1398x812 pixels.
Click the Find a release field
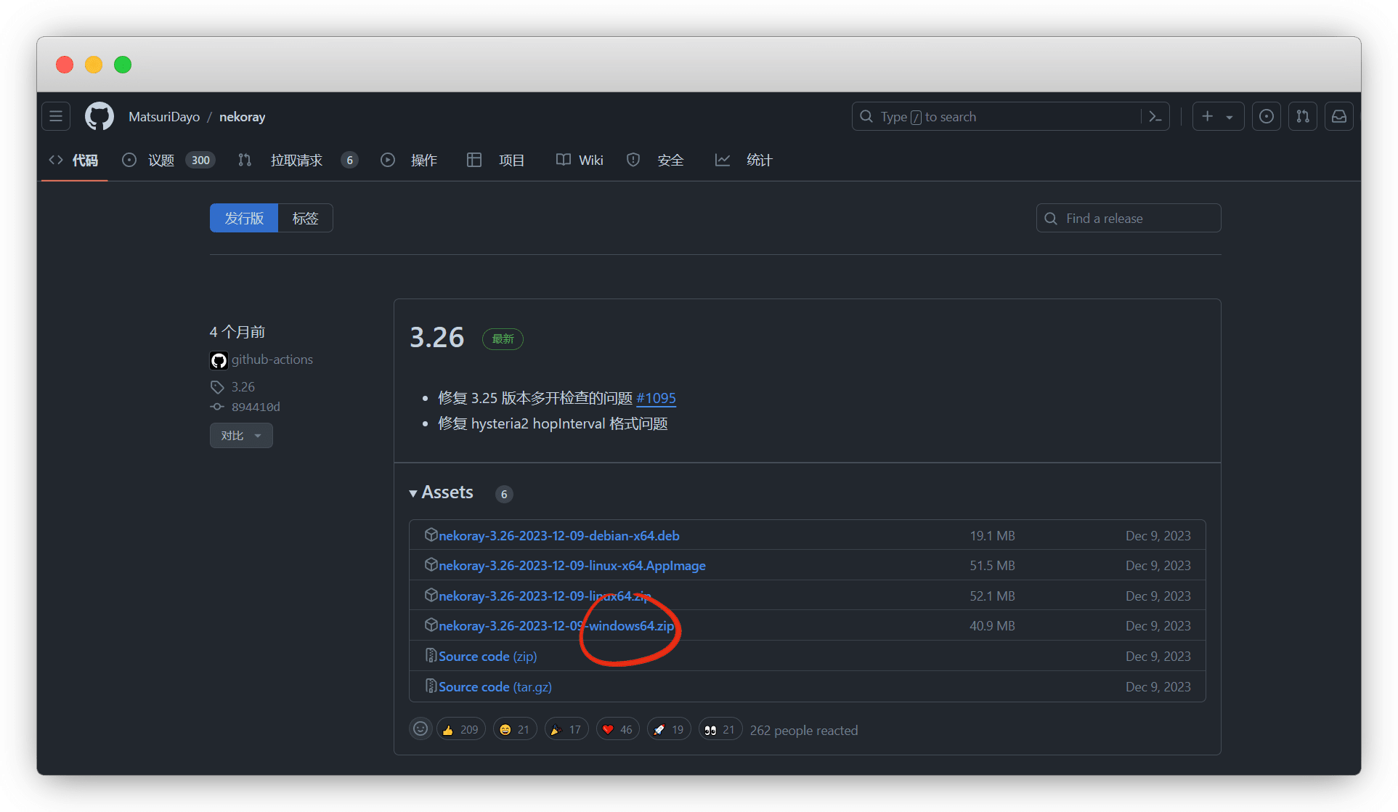pos(1129,218)
